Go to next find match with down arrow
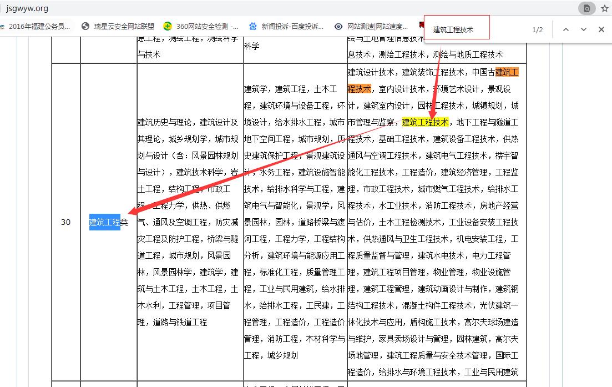 [x=584, y=29]
